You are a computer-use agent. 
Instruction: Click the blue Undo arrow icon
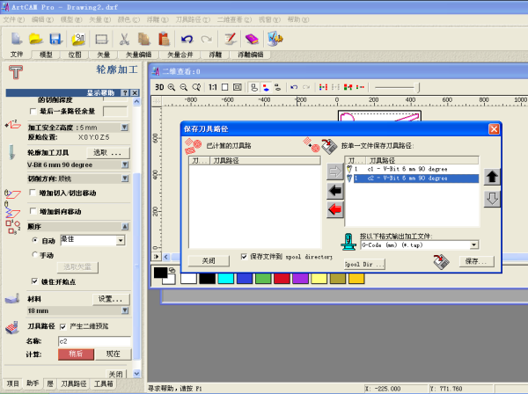(187, 39)
